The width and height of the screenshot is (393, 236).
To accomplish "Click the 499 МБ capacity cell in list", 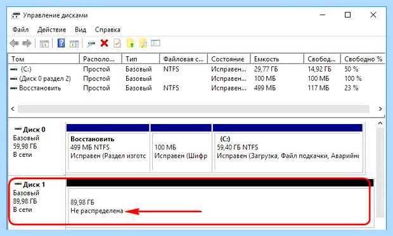I will [x=265, y=88].
